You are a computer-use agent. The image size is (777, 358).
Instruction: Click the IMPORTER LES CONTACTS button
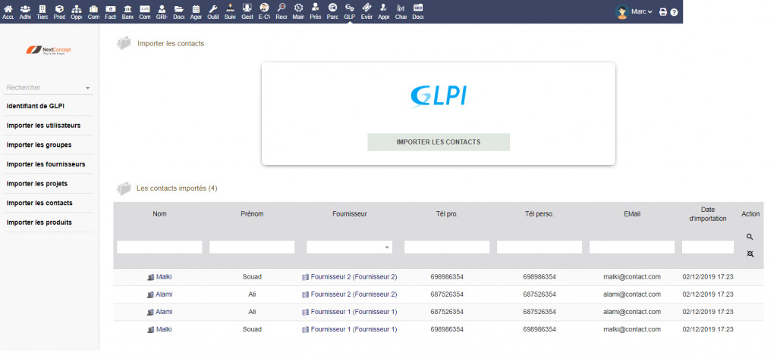pyautogui.click(x=439, y=142)
